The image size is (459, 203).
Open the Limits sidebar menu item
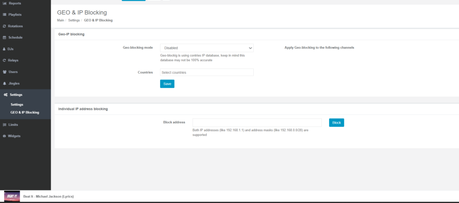click(13, 125)
